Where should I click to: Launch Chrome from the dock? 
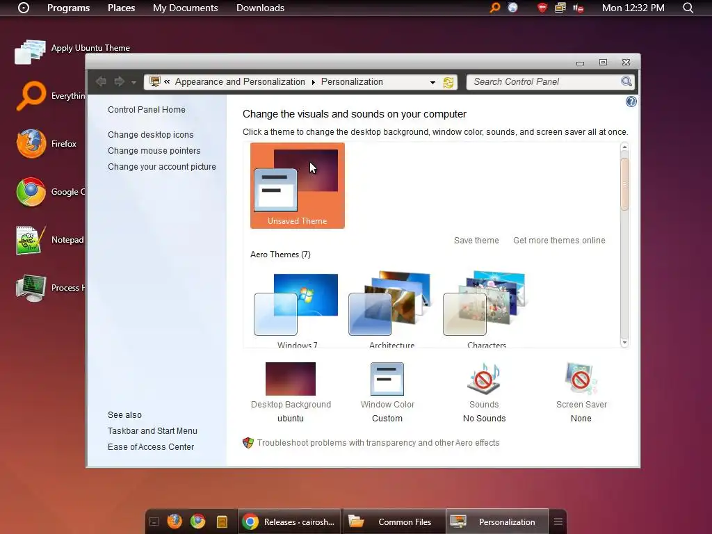tap(198, 521)
